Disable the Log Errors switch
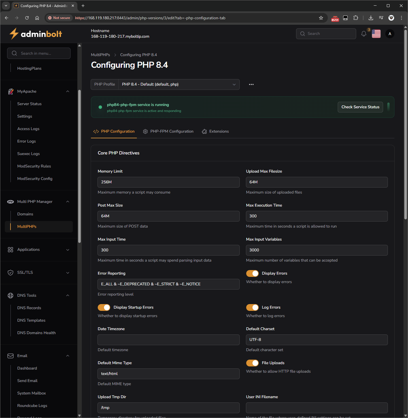Viewport: 408px width, 418px height. click(x=252, y=307)
